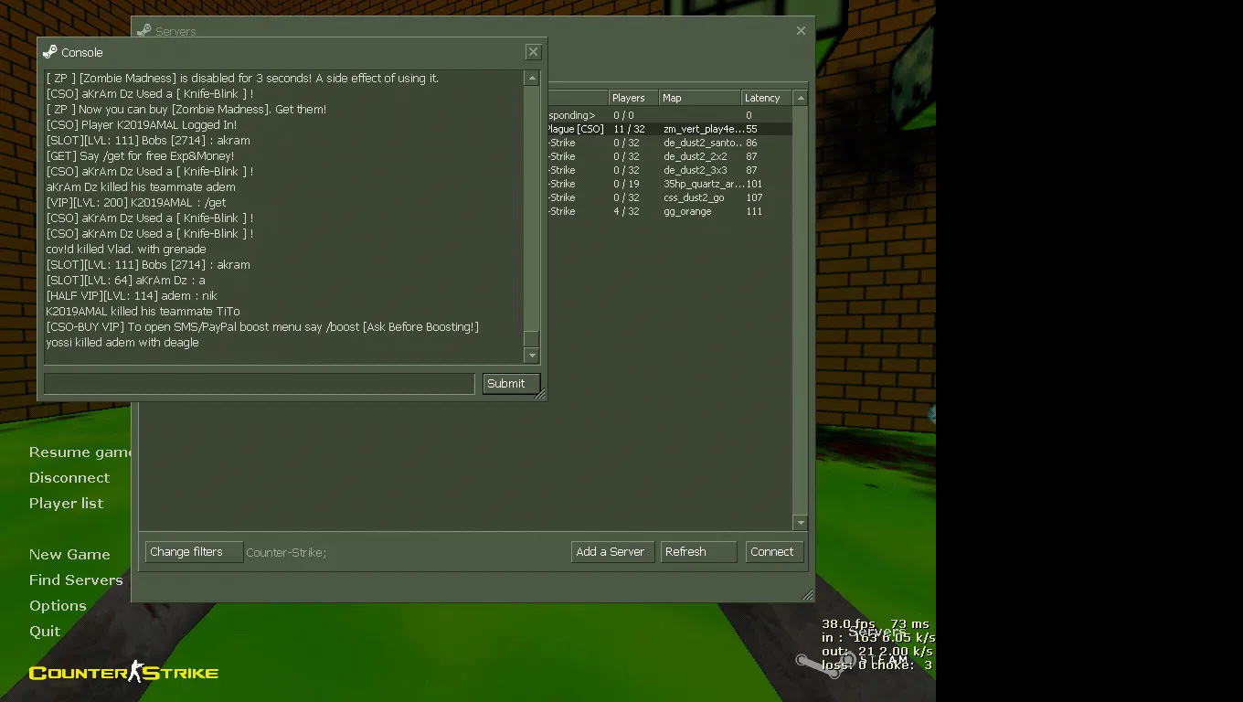The height and width of the screenshot is (702, 1243).
Task: Click the latency value 55
Action: click(x=751, y=129)
